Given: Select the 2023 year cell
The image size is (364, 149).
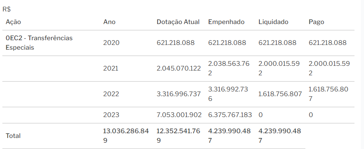Looking at the screenshot, I should click(x=111, y=115).
